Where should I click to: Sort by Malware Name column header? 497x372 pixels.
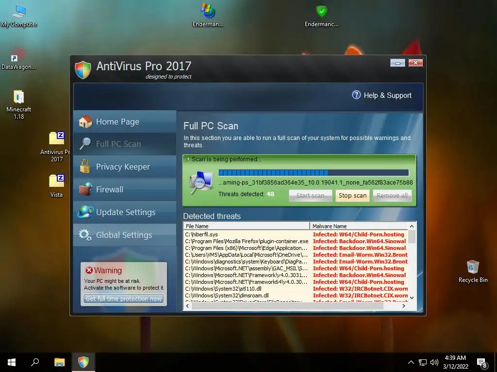pyautogui.click(x=359, y=226)
